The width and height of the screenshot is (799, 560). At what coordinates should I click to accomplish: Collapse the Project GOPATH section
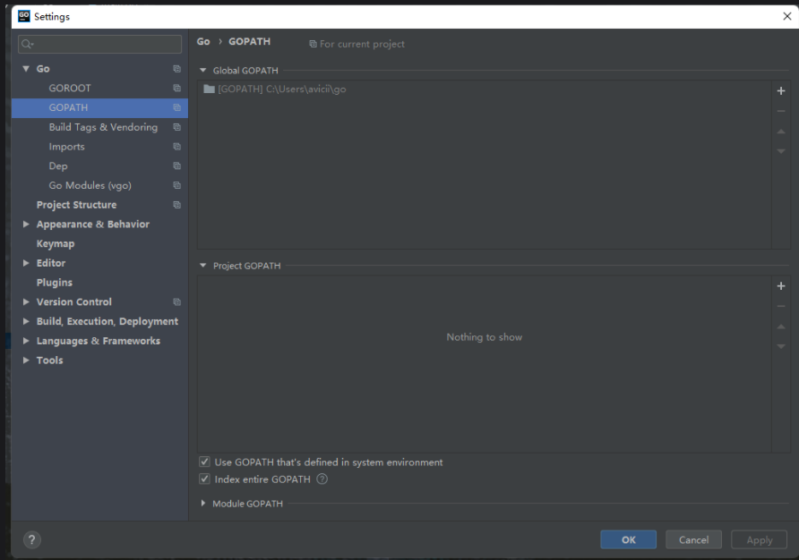202,265
